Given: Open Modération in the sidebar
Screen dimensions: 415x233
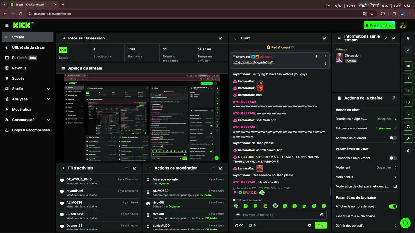Looking at the screenshot, I should click(28, 109).
